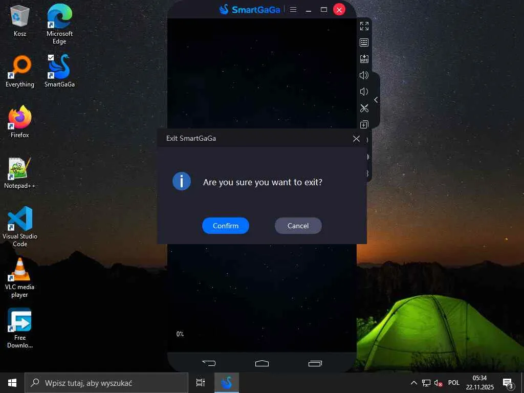
Task: Open the network tray icon
Action: tap(426, 383)
